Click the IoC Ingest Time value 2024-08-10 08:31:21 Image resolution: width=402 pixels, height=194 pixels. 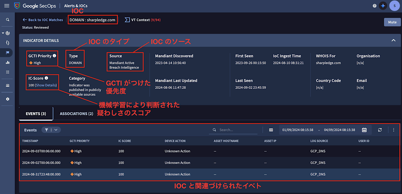pos(288,63)
